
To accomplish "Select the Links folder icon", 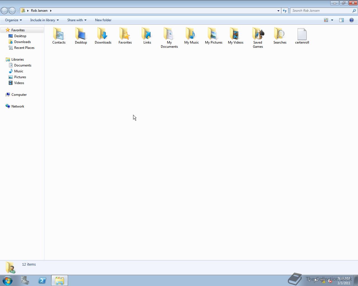I will [147, 34].
